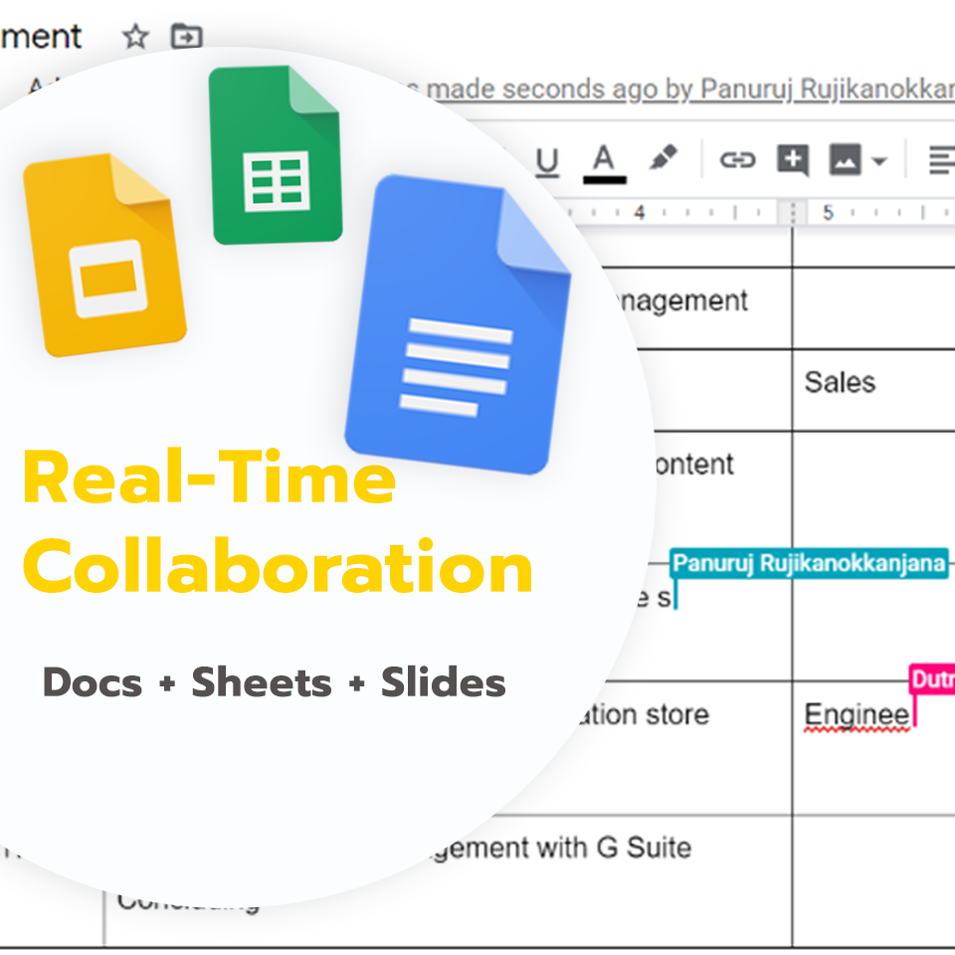Star the document with the star icon
This screenshot has width=955, height=955.
coord(135,37)
